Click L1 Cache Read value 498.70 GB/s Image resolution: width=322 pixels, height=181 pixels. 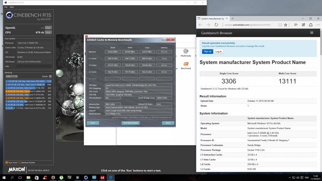click(113, 58)
